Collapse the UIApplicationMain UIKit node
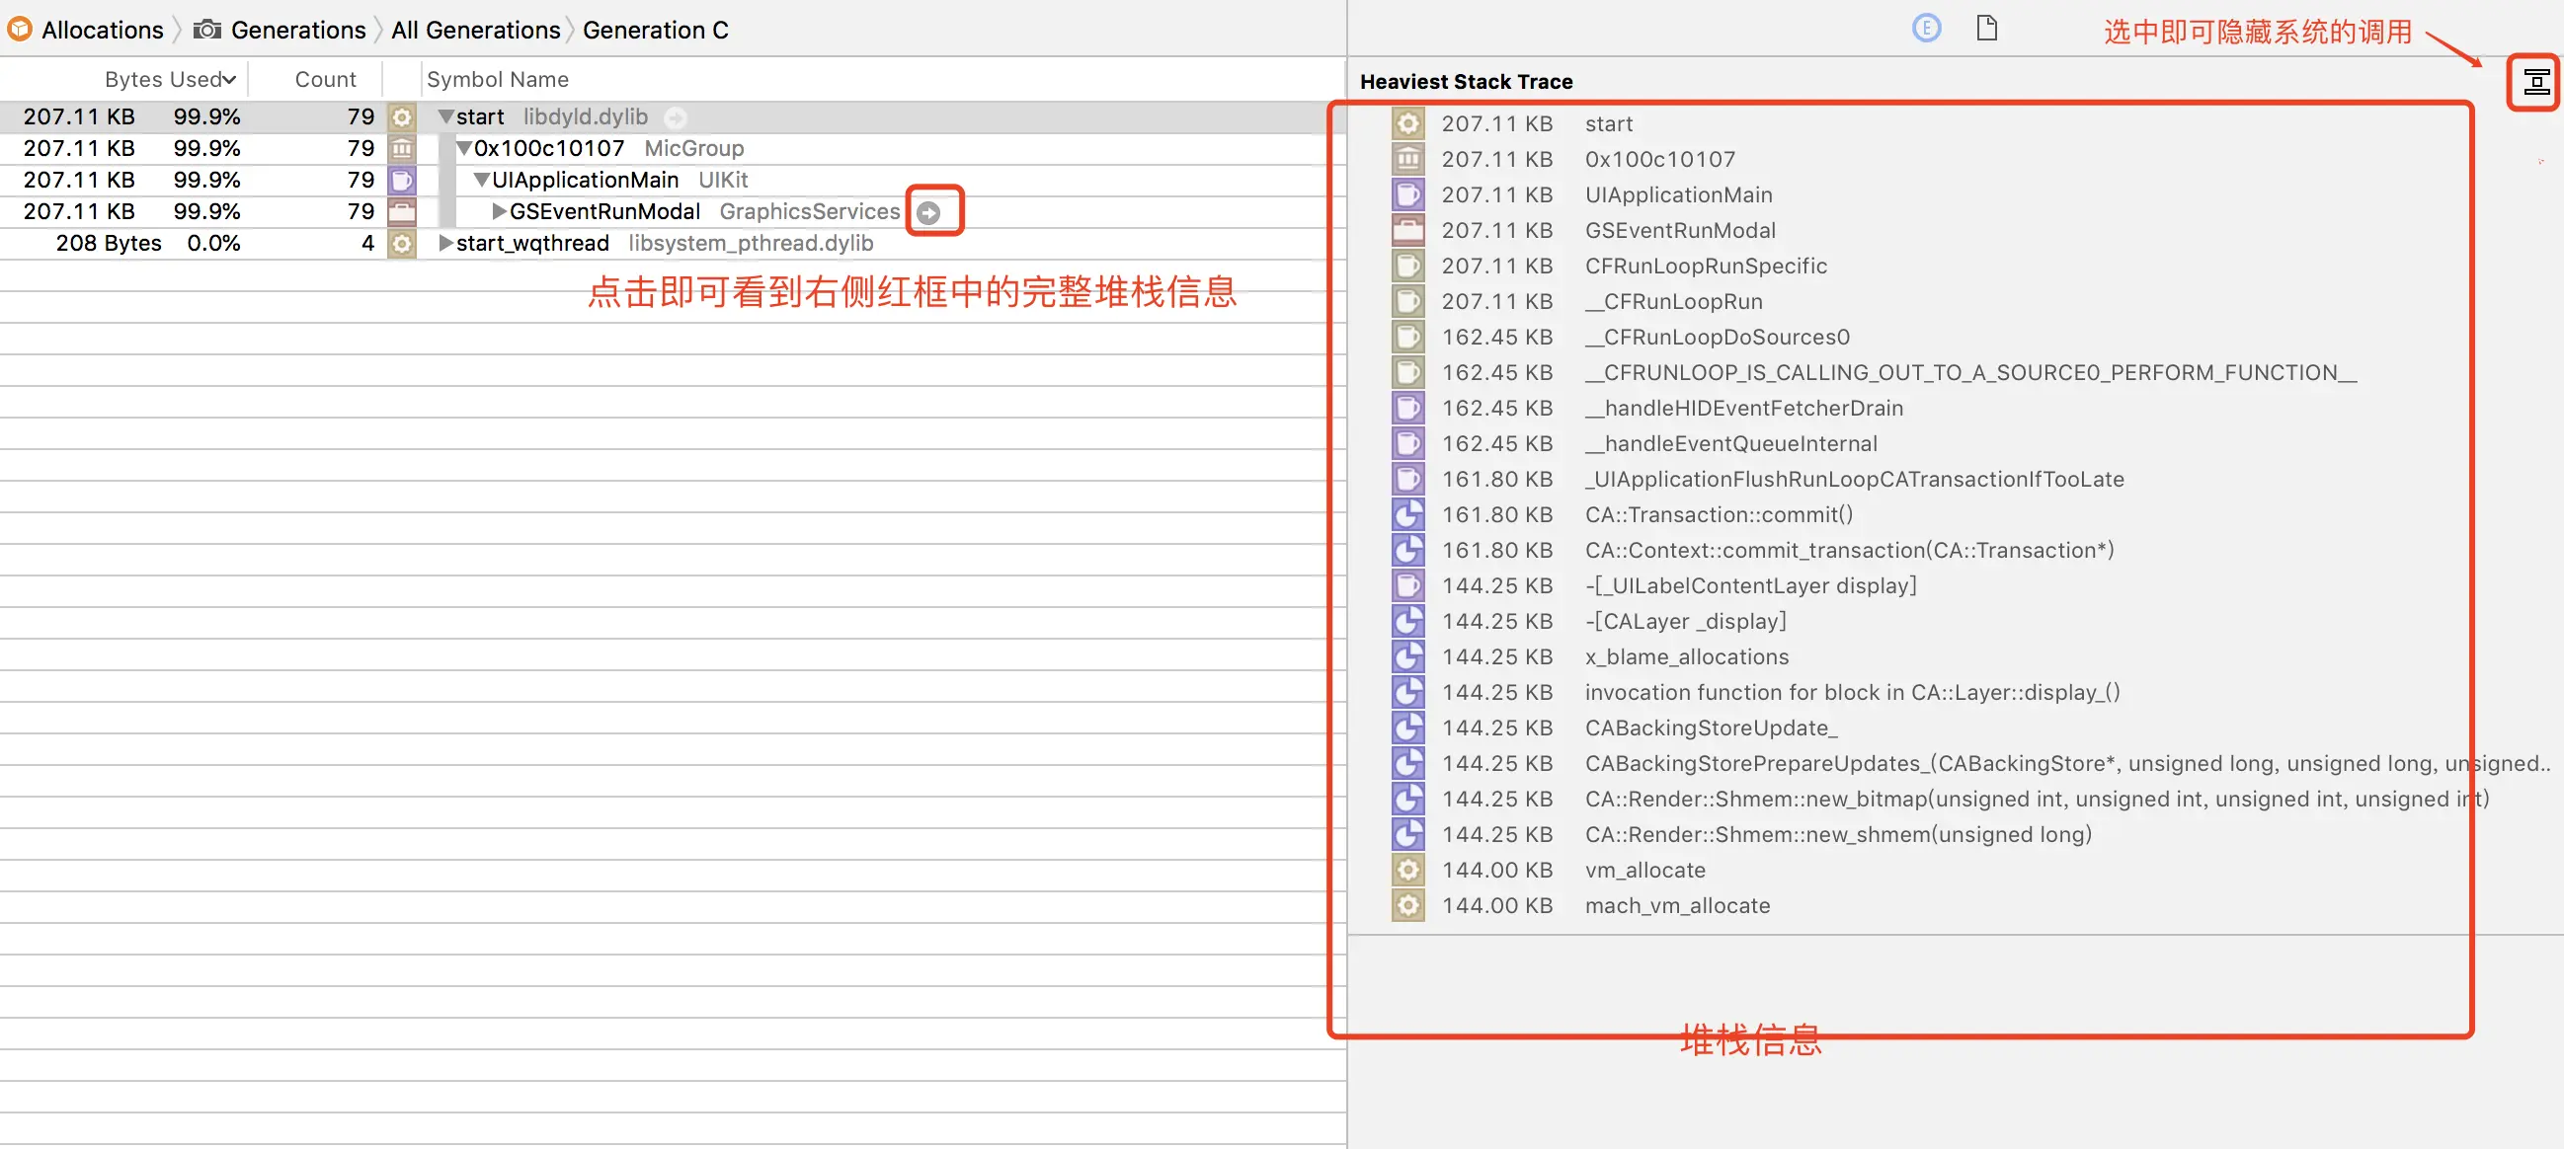This screenshot has width=2564, height=1149. coord(482,180)
